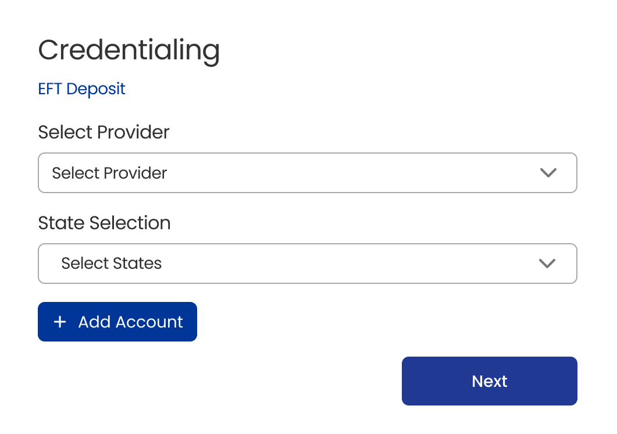The image size is (617, 434).
Task: Click the Credentialing heading text
Action: pos(129,51)
